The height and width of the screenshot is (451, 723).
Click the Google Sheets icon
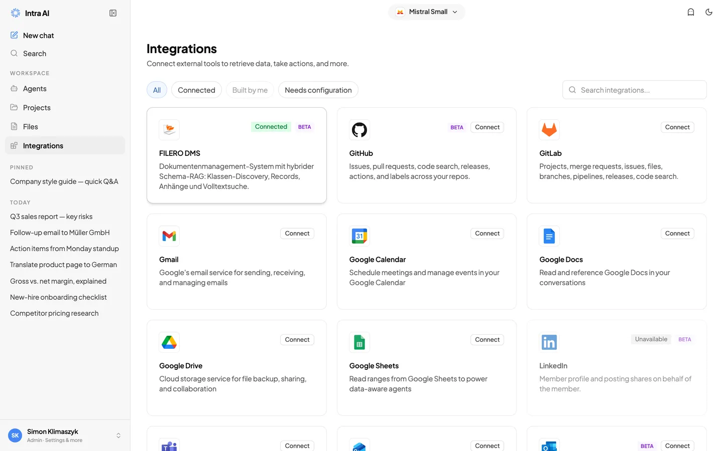point(359,342)
